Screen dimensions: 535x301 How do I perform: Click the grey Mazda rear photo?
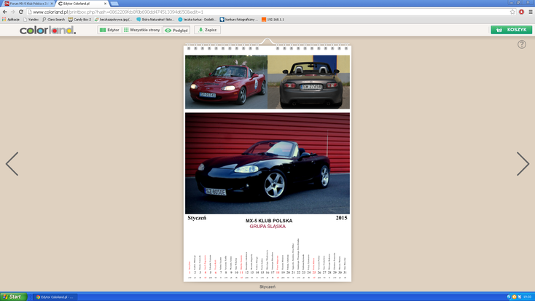pos(309,82)
